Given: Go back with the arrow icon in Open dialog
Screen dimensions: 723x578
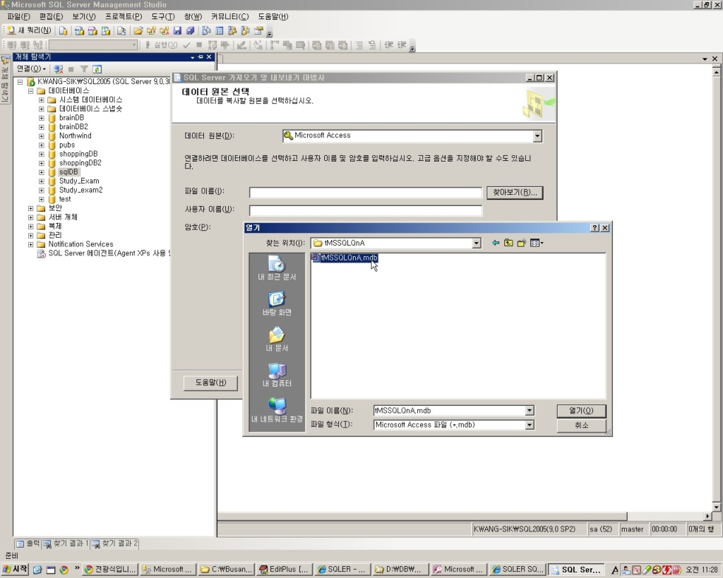Looking at the screenshot, I should point(496,243).
